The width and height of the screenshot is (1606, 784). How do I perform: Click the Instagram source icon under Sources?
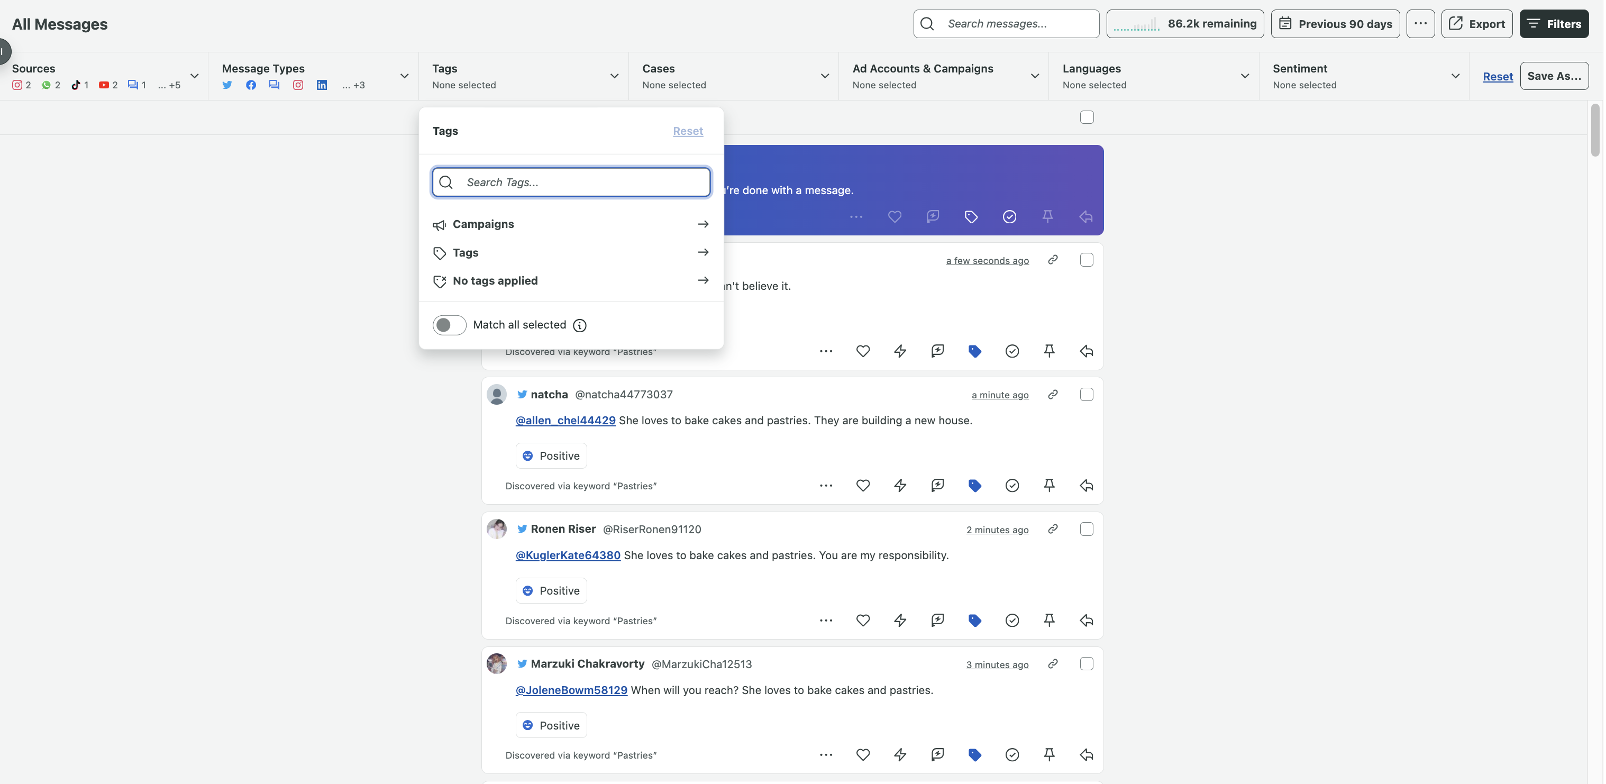pyautogui.click(x=17, y=85)
